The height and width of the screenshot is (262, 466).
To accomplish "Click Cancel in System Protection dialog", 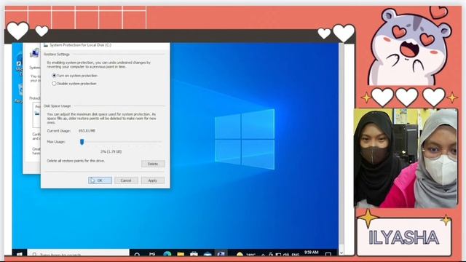I will [x=126, y=180].
